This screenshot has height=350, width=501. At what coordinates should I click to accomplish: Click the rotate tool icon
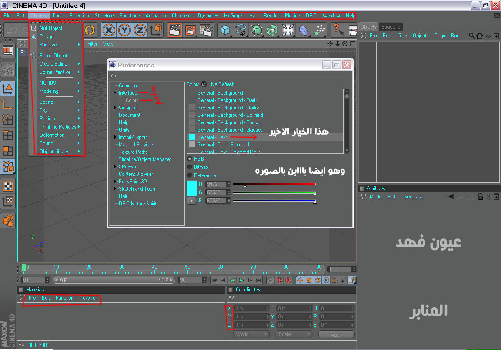[x=90, y=30]
